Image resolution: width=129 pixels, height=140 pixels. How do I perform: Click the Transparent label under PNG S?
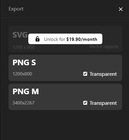(103, 74)
